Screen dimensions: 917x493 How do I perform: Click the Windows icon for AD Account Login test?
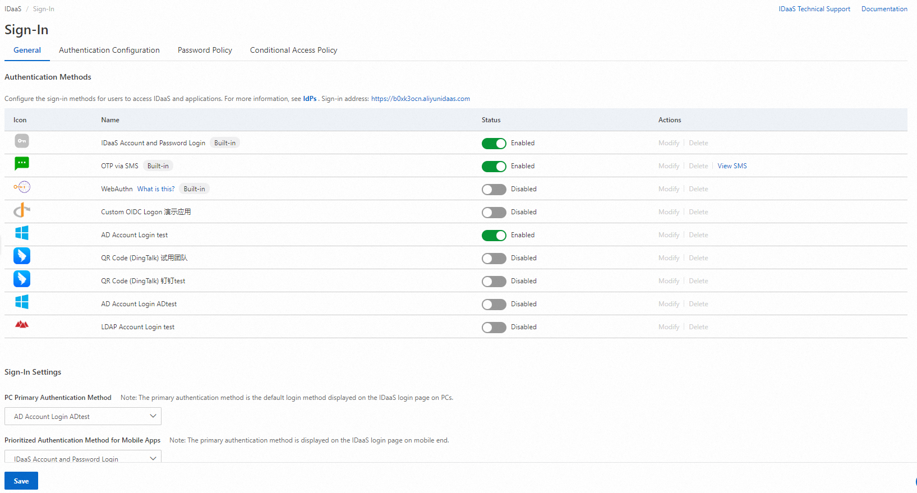click(22, 233)
